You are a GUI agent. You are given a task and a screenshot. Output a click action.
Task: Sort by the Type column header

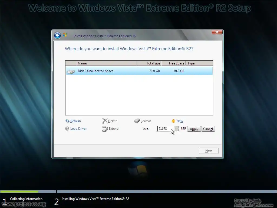click(x=199, y=63)
